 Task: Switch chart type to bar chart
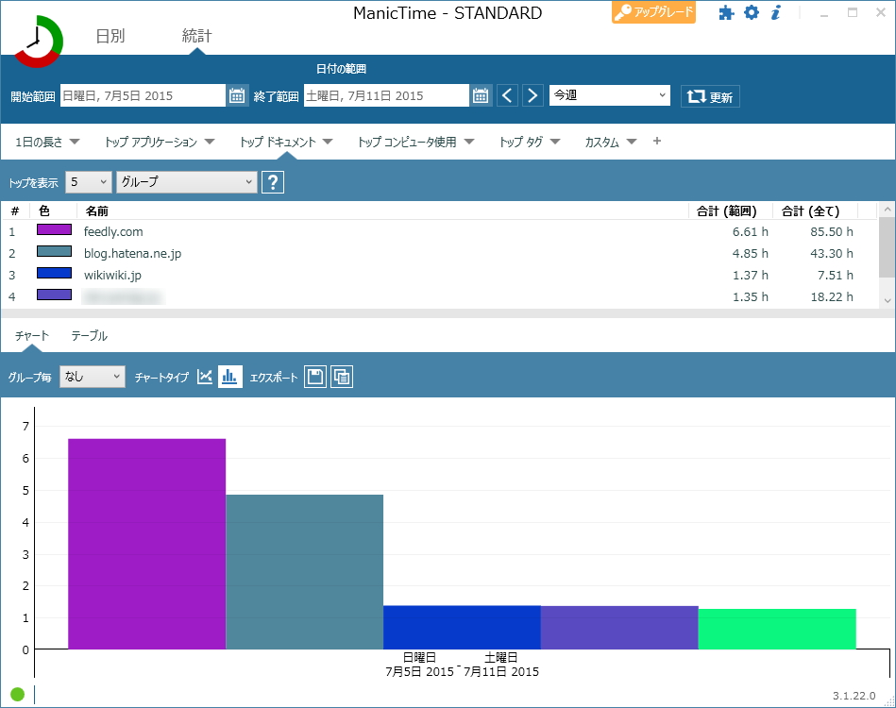(229, 377)
